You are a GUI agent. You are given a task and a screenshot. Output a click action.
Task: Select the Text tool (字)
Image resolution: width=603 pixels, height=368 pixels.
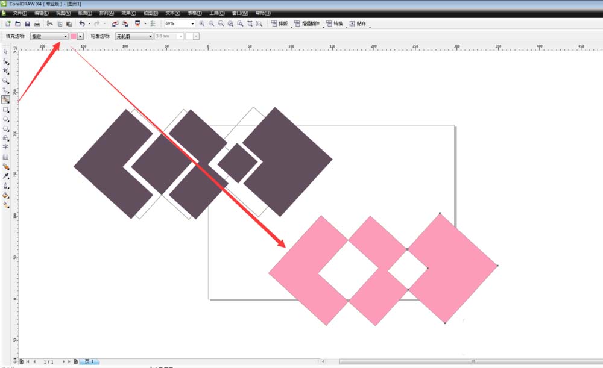tap(5, 147)
